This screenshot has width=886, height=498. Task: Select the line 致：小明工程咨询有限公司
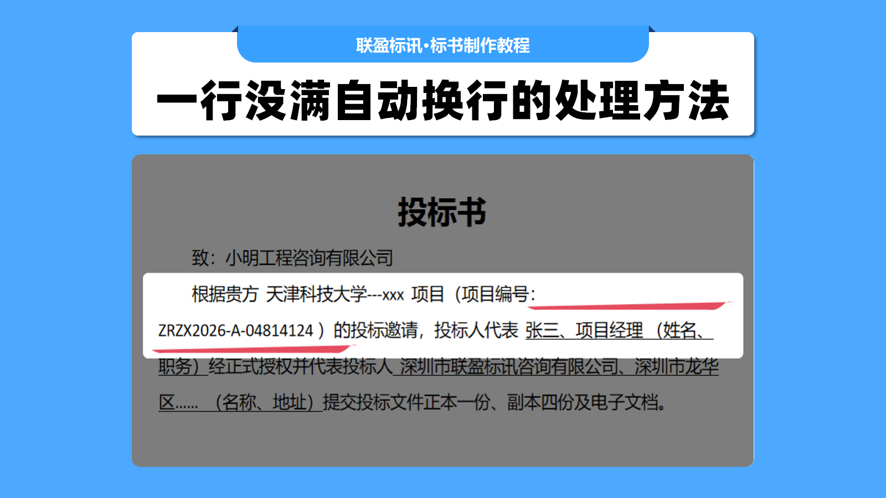(292, 258)
